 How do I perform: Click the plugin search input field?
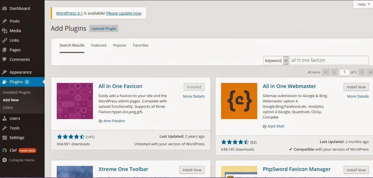(x=329, y=60)
